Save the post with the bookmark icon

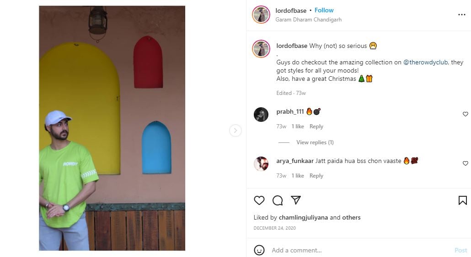pos(462,200)
